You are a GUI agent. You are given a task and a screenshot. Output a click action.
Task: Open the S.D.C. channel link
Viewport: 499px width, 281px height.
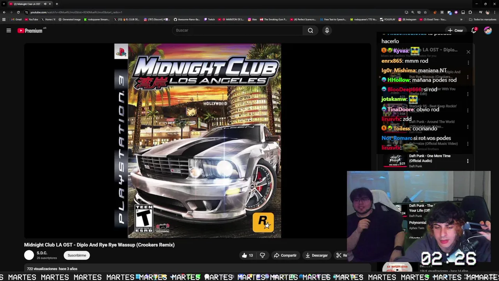pos(42,253)
